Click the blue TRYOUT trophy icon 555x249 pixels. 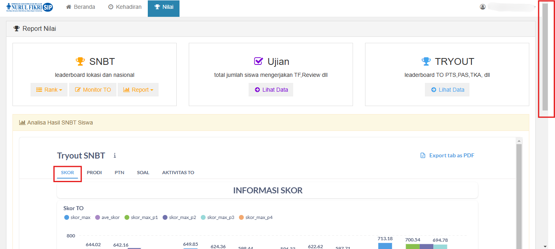(426, 62)
